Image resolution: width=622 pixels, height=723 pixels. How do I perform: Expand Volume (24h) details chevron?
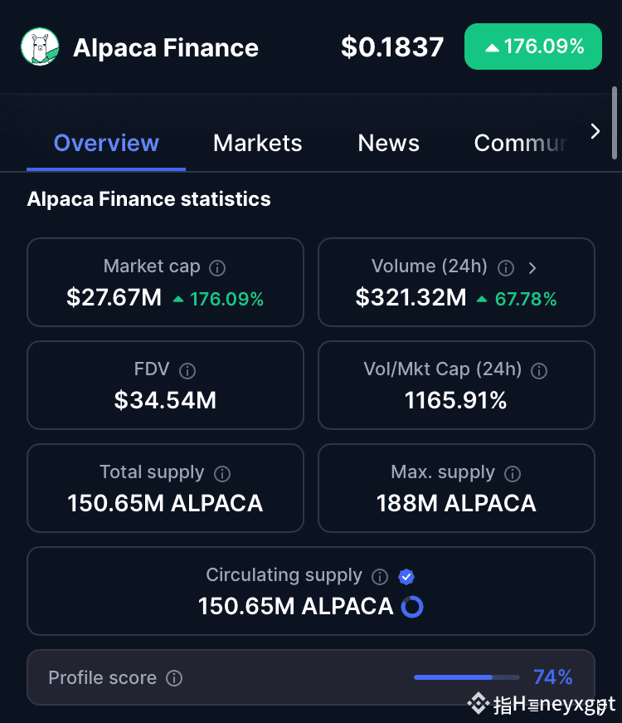(x=532, y=268)
